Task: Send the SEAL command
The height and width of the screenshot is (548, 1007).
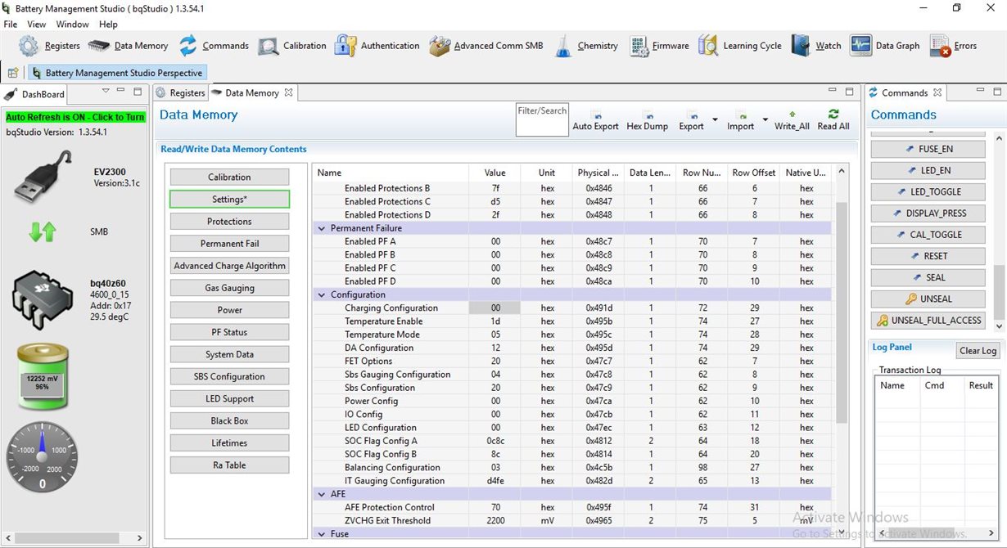Action: click(x=929, y=277)
